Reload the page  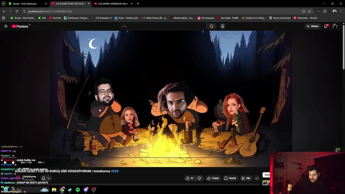(x=17, y=11)
